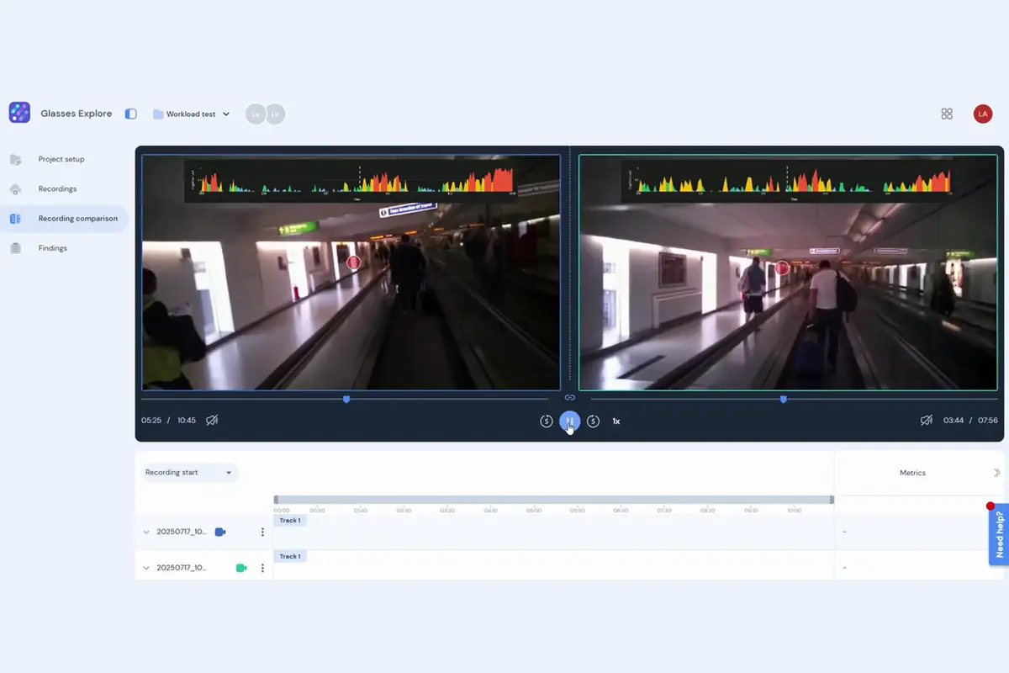Collapse the Metrics panel with double chevron
The image size is (1009, 673).
pos(997,473)
